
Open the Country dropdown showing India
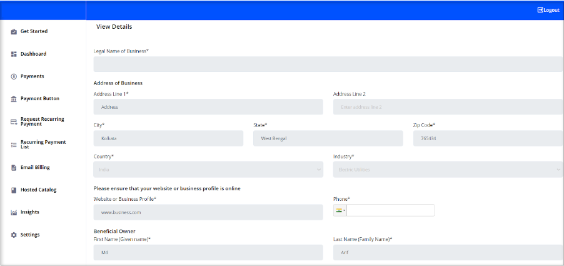208,170
